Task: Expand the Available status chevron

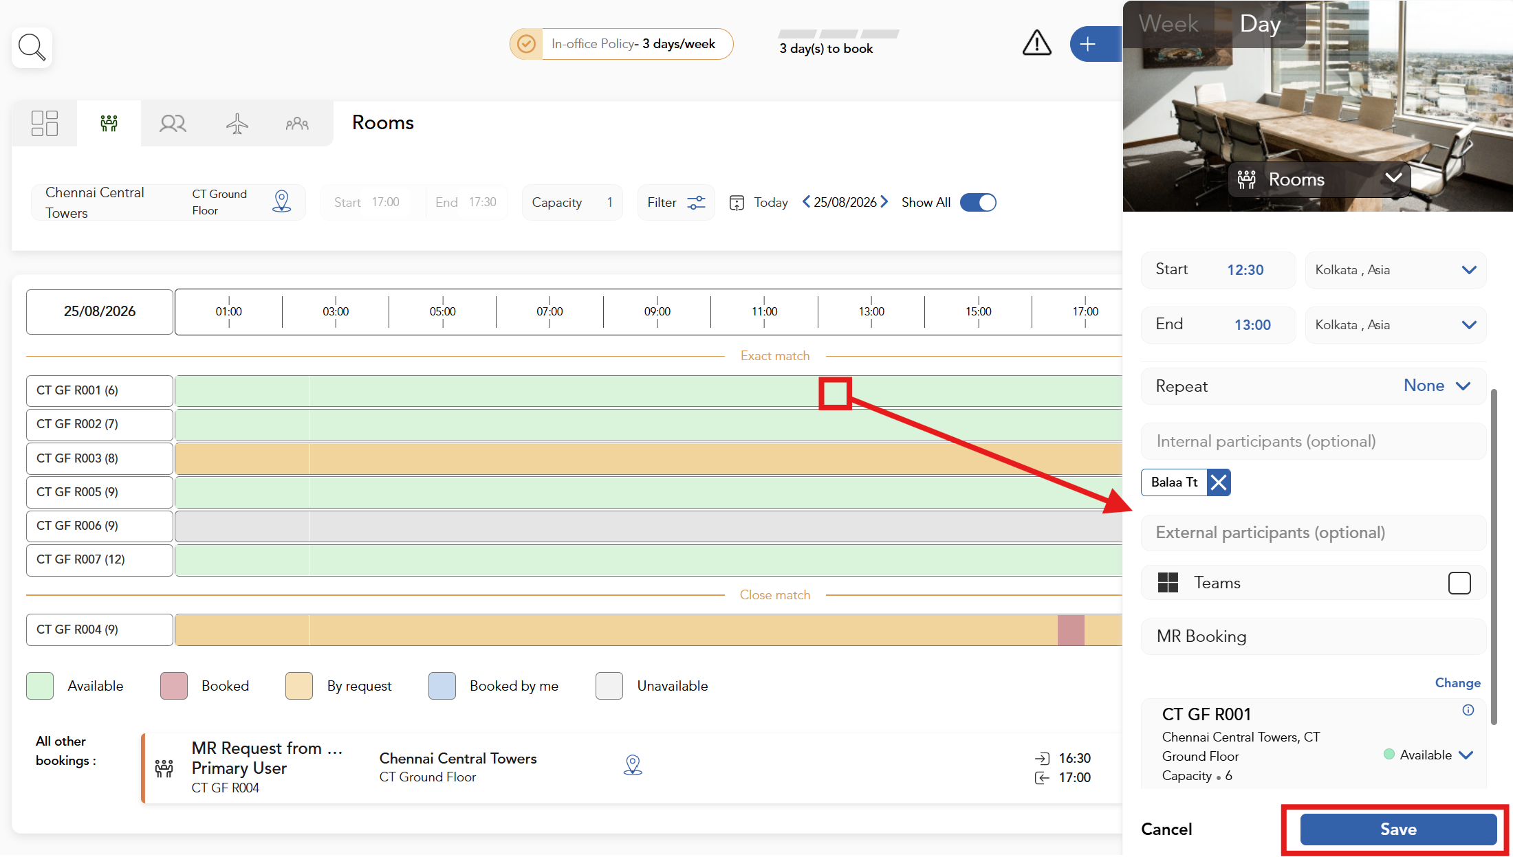Action: [1466, 755]
